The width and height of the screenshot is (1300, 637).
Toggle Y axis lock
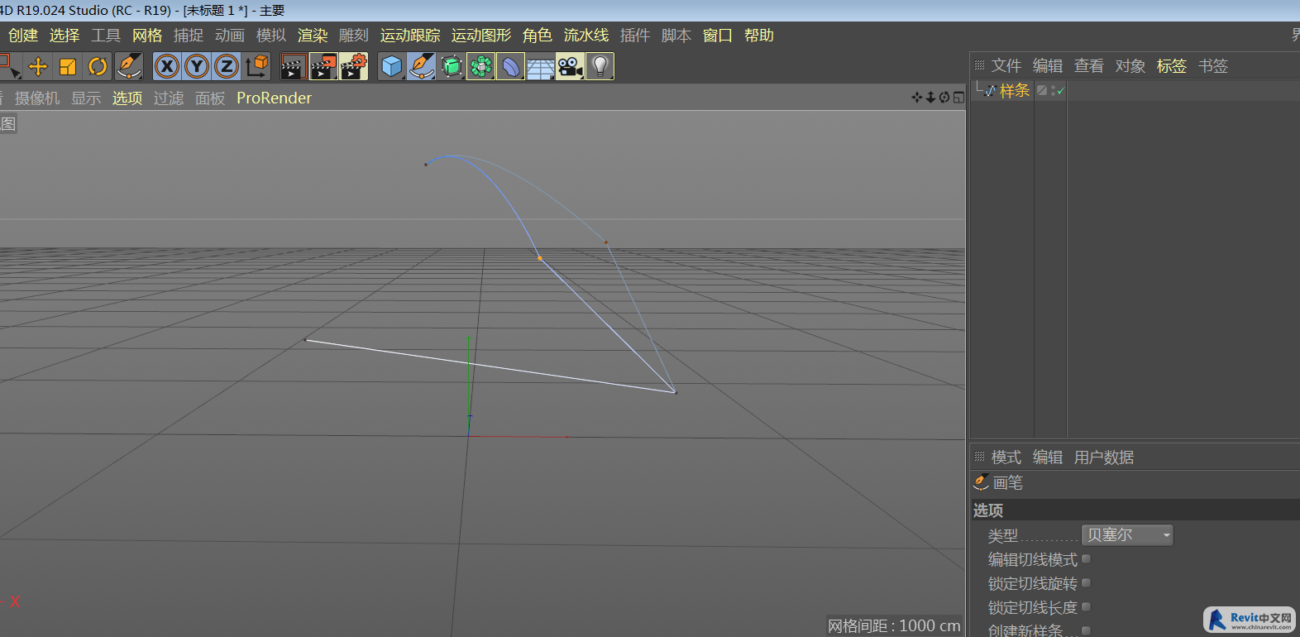pos(197,66)
